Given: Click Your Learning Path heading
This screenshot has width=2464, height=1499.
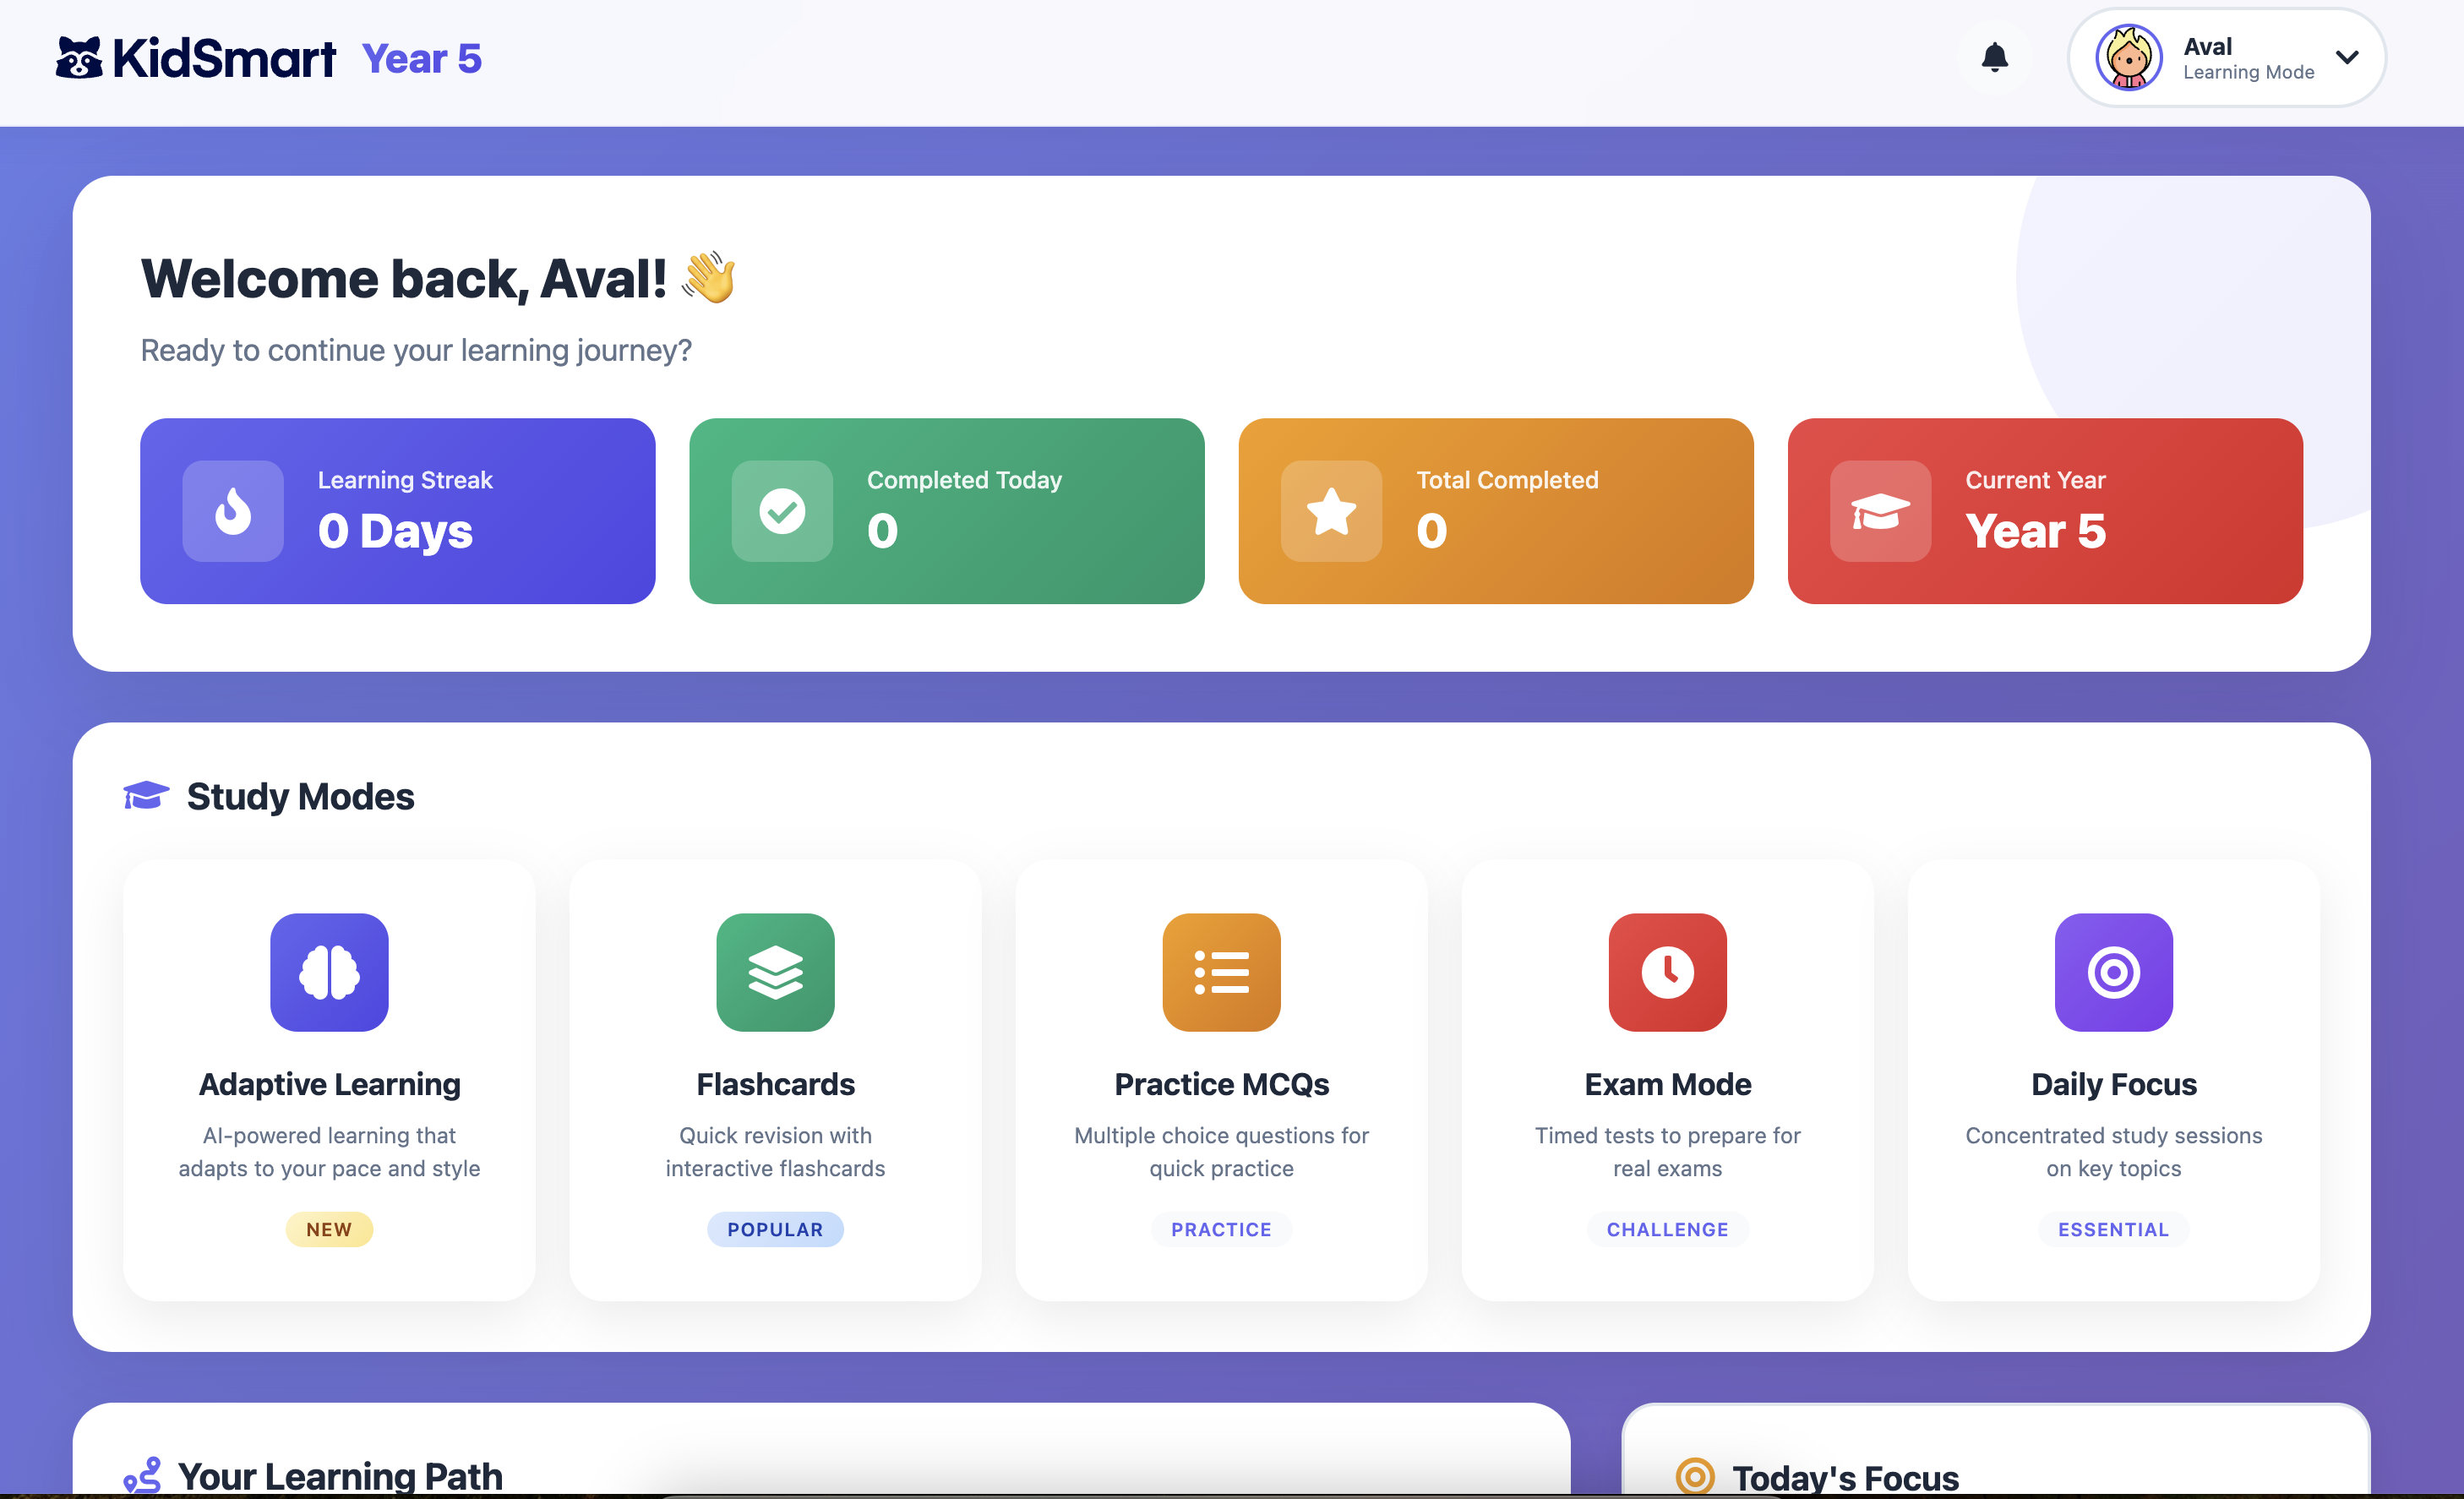Looking at the screenshot, I should pos(340,1475).
